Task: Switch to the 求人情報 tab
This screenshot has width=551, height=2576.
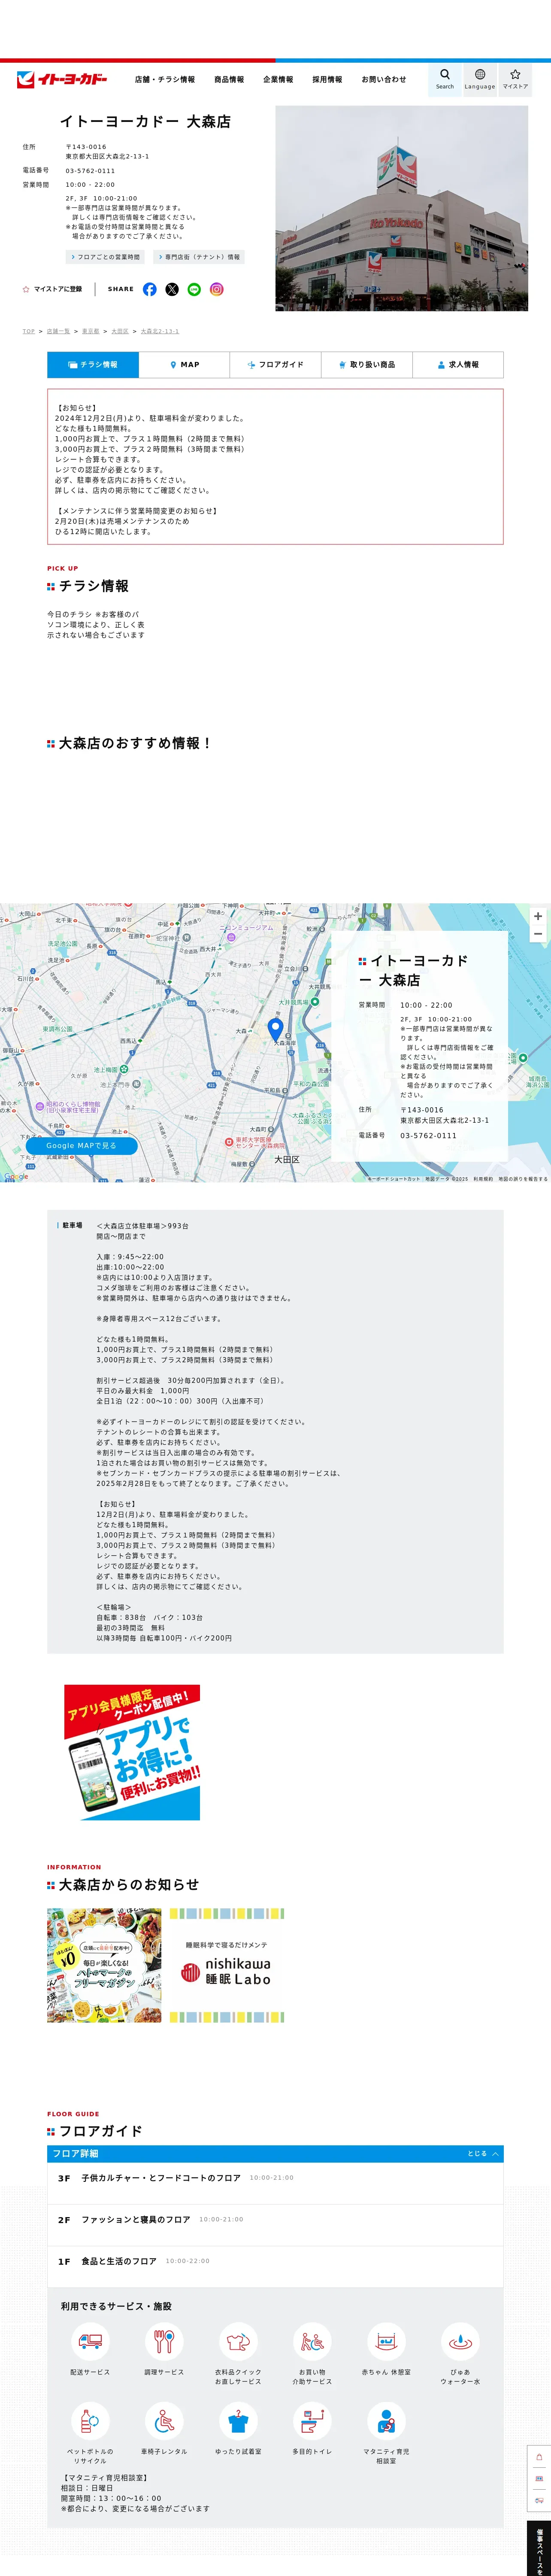Action: click(458, 365)
